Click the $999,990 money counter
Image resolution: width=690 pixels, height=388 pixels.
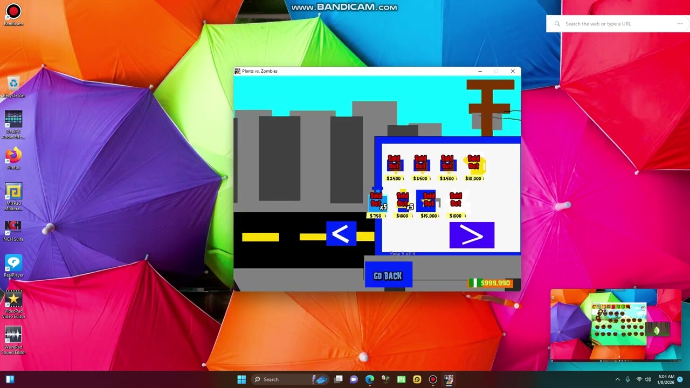click(490, 283)
